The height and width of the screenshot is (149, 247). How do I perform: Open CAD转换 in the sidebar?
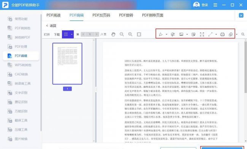pos(21,74)
